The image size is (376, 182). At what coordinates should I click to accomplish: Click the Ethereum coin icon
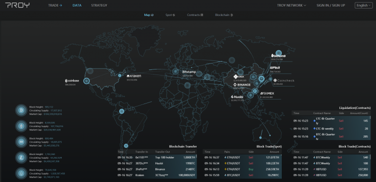[22, 126]
